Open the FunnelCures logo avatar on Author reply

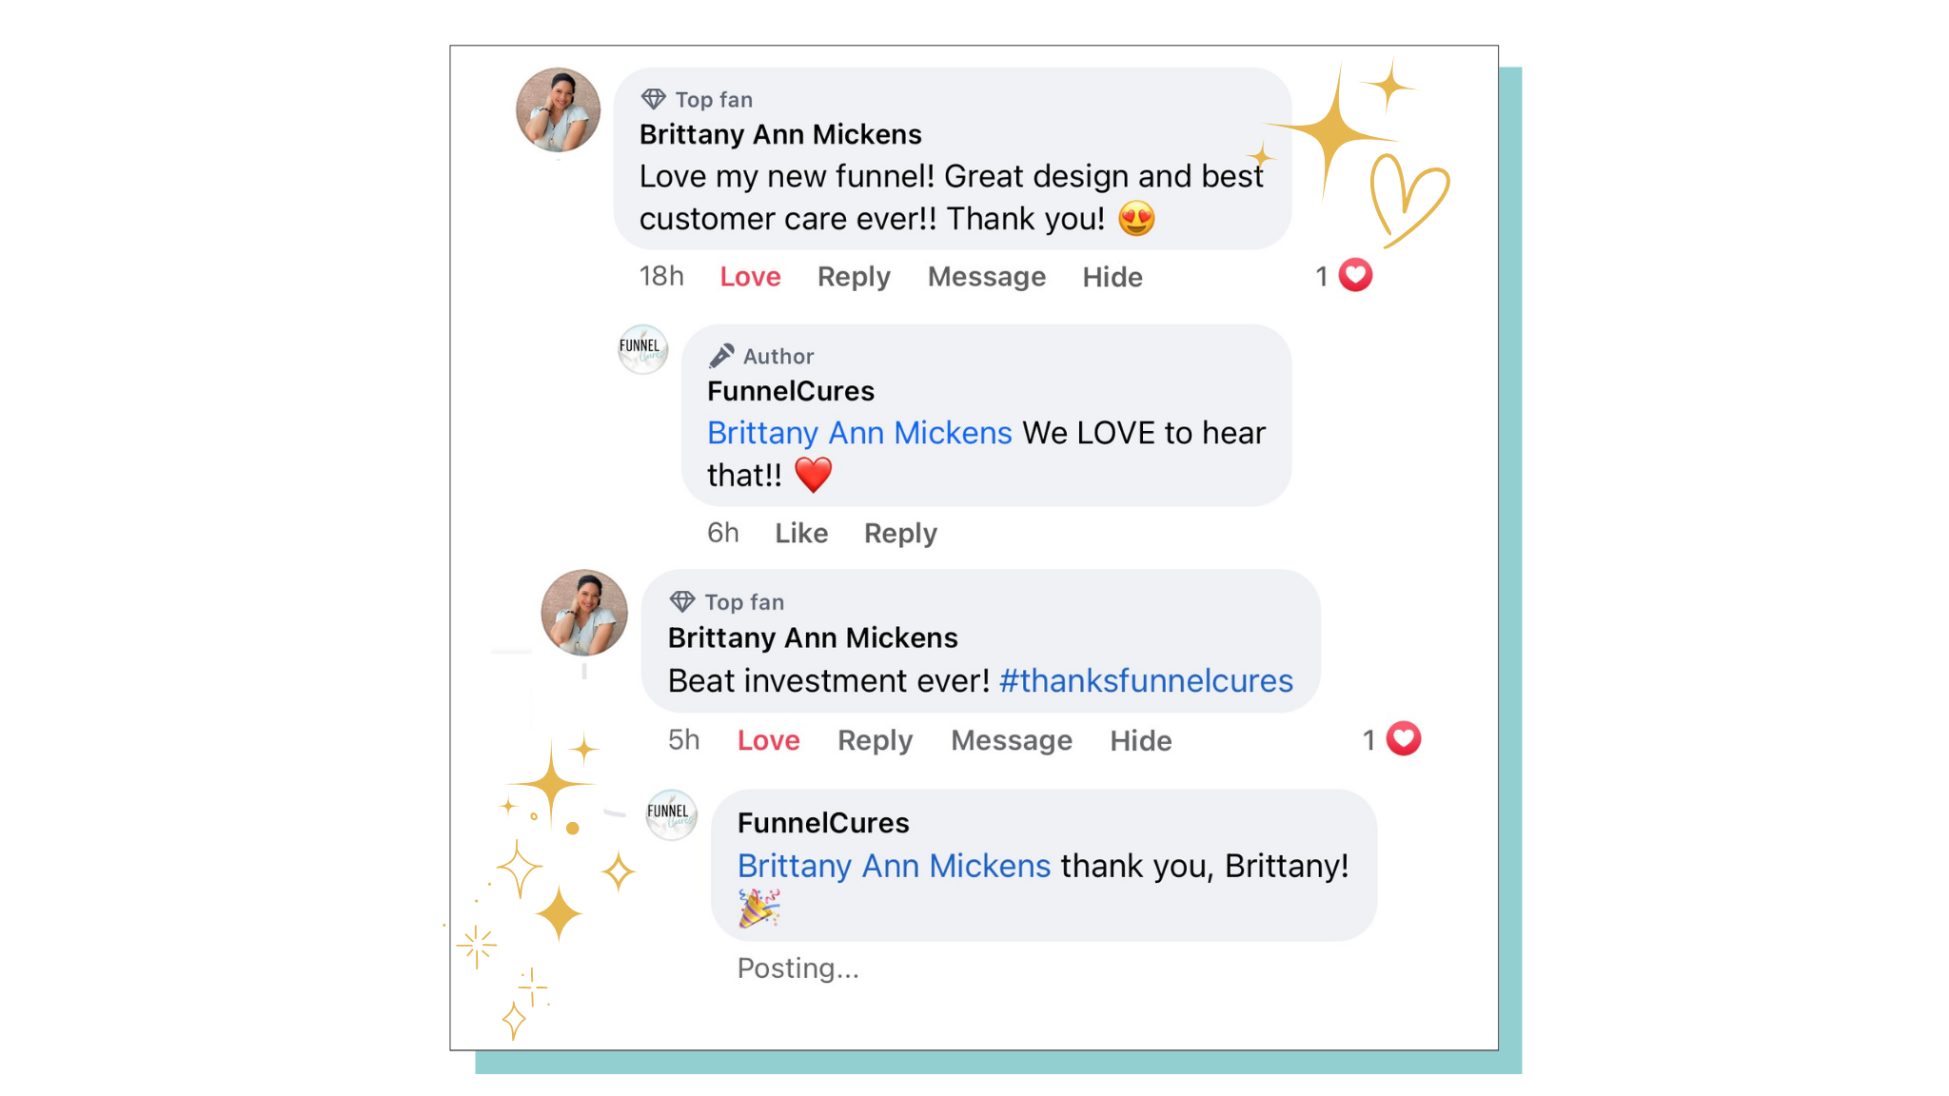[642, 349]
